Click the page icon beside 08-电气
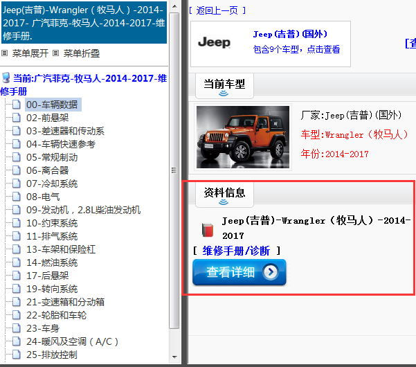416x367 pixels. click(x=16, y=197)
